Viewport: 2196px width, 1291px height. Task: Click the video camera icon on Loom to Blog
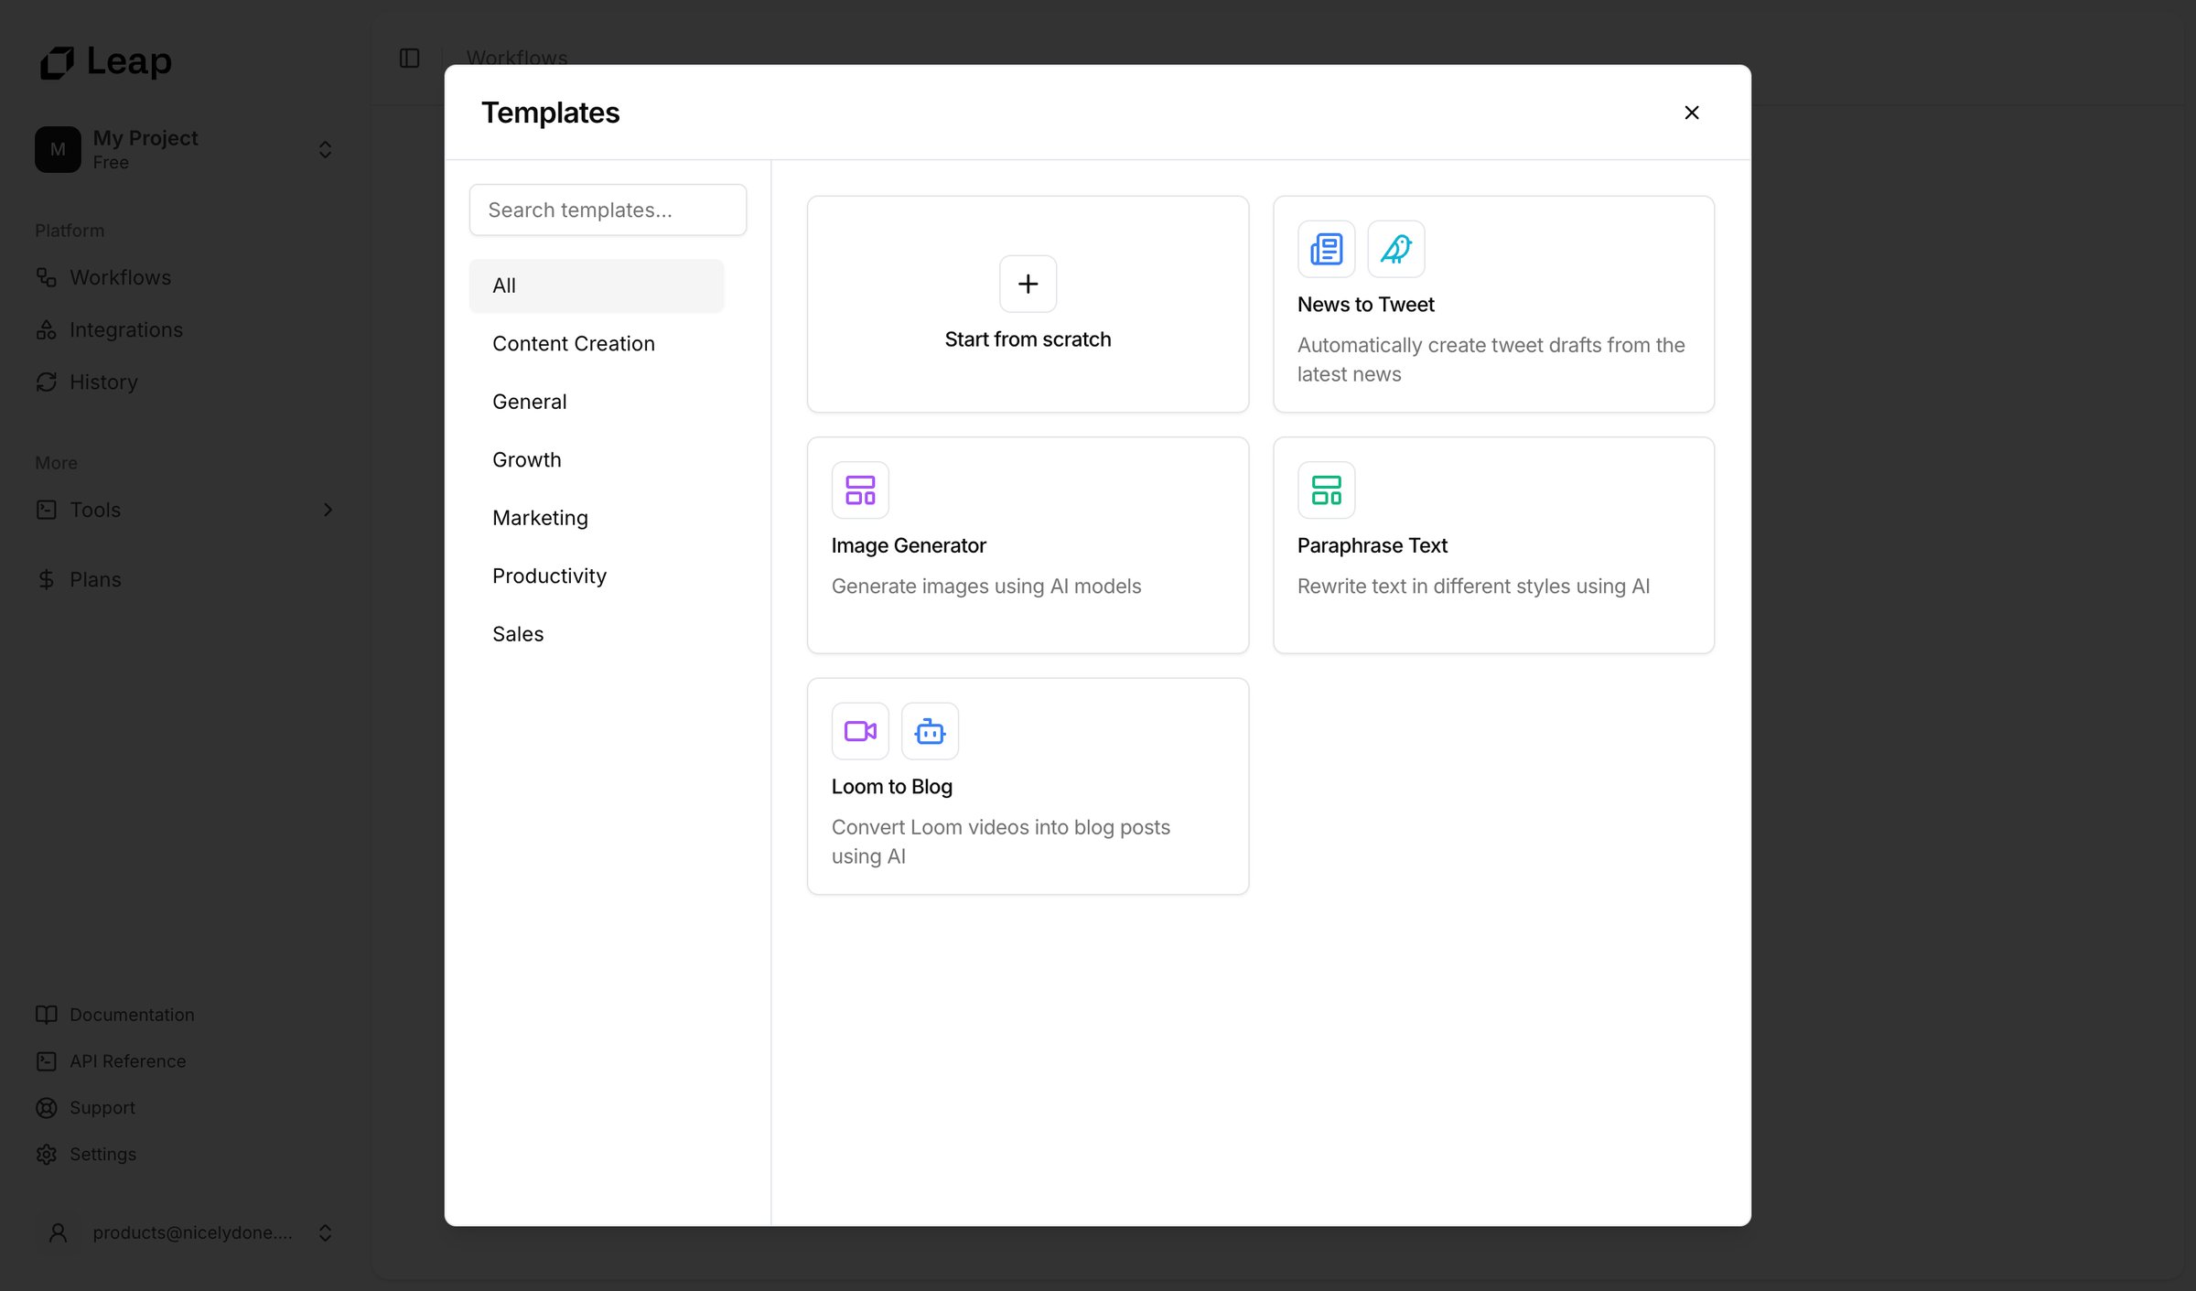[x=860, y=731]
